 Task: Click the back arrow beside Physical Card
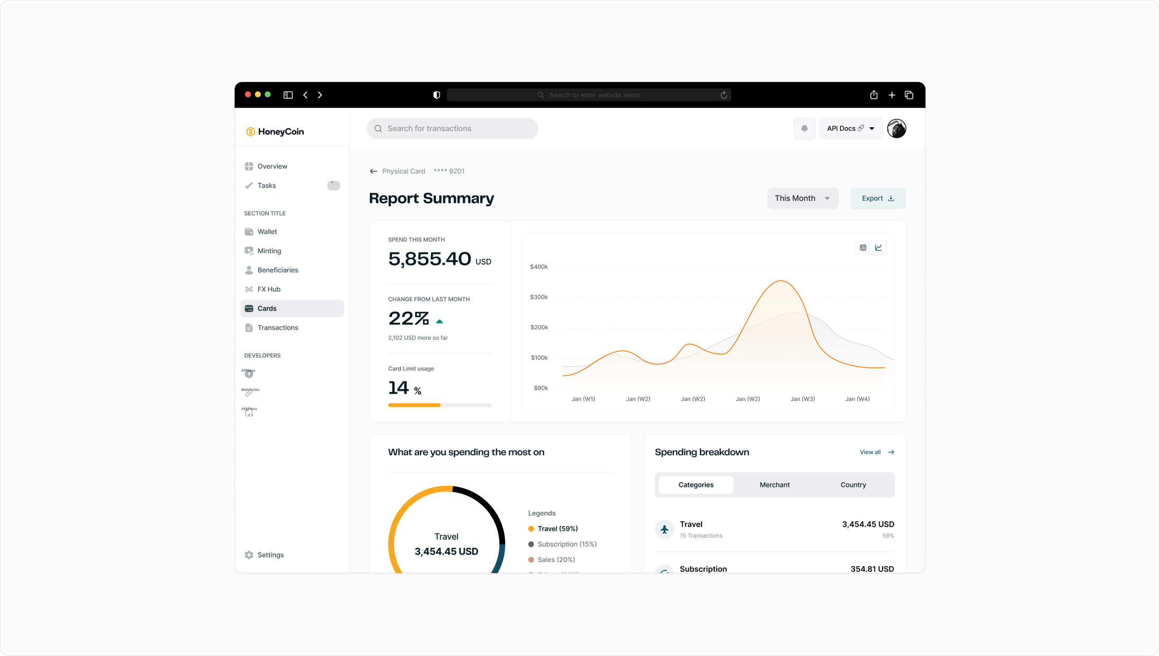pos(373,171)
